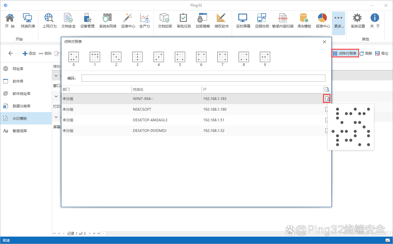Select 数据分类库 in the sidebar
393x244 pixels.
point(26,106)
